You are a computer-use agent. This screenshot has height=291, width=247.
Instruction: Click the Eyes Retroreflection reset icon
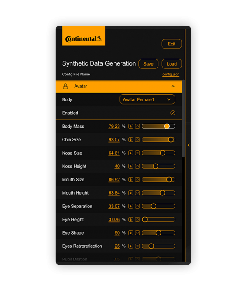(x=137, y=246)
